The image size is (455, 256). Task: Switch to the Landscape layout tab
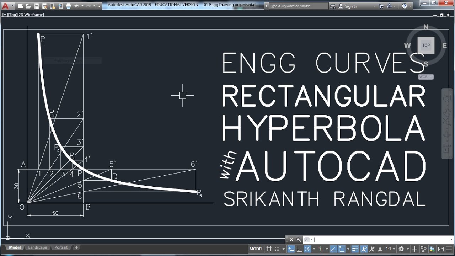(x=37, y=247)
